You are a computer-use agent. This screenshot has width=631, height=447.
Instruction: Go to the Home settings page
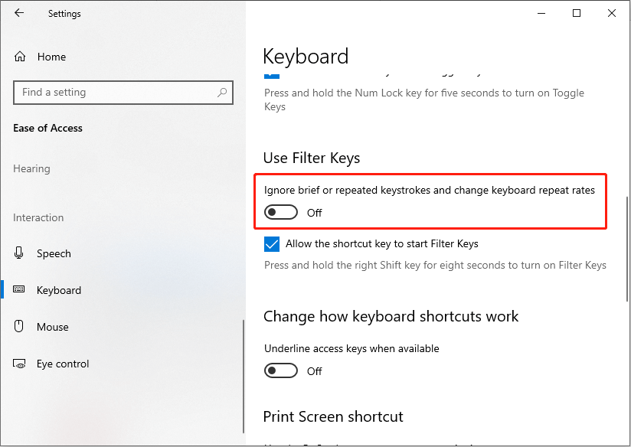(x=51, y=57)
